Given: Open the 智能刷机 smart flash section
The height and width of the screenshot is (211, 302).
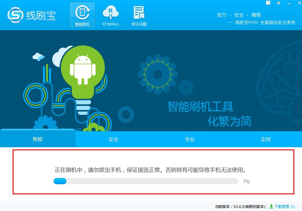Looking at the screenshot, I should [82, 15].
